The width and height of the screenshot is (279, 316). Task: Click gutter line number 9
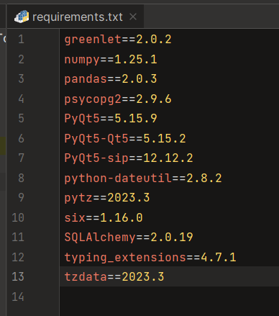[x=21, y=198]
